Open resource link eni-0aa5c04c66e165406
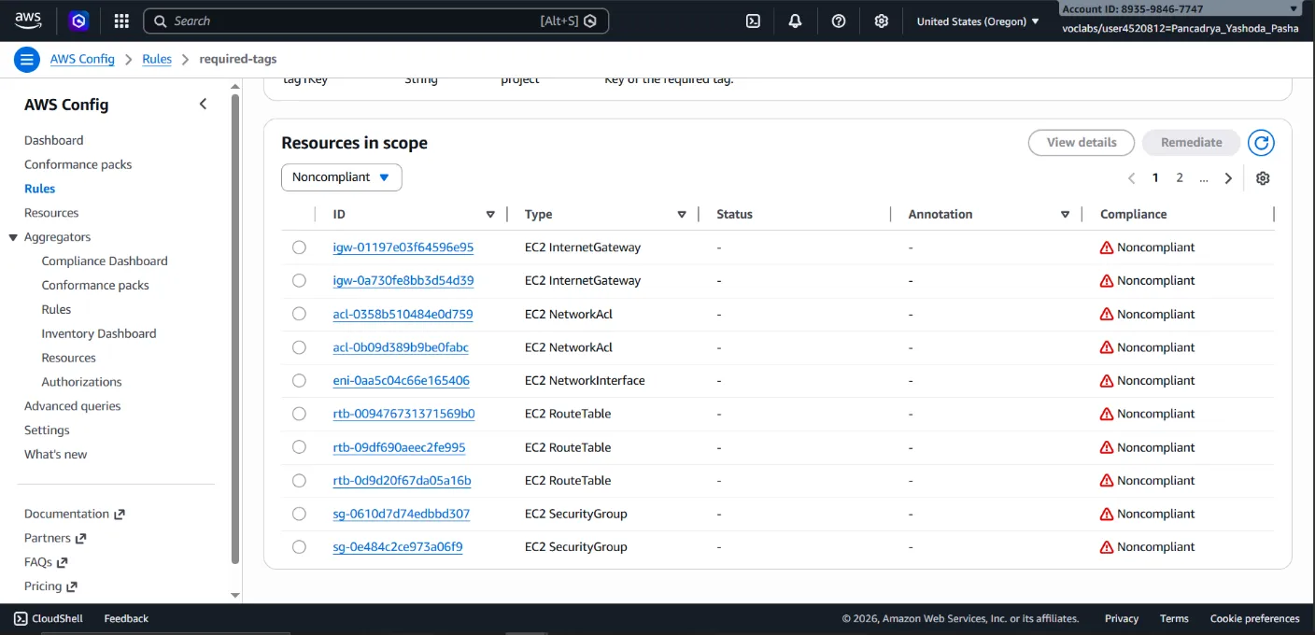Viewport: 1315px width, 635px height. (402, 381)
